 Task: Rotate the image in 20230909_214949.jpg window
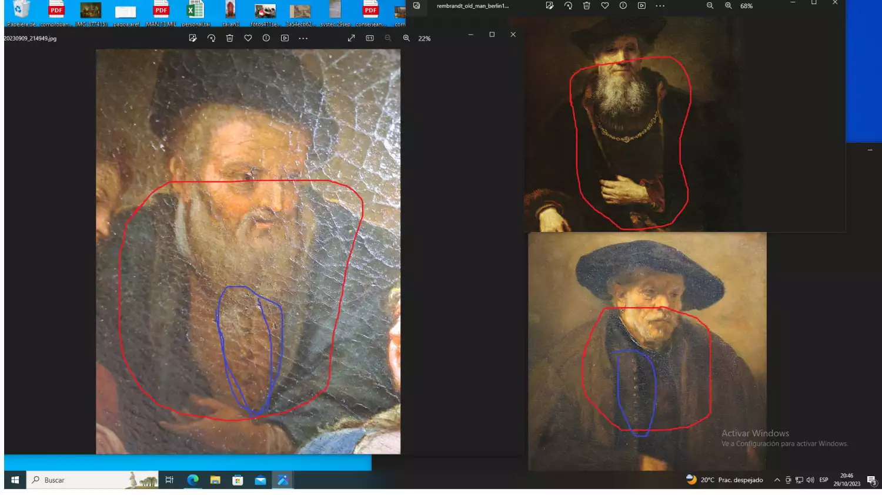point(211,38)
